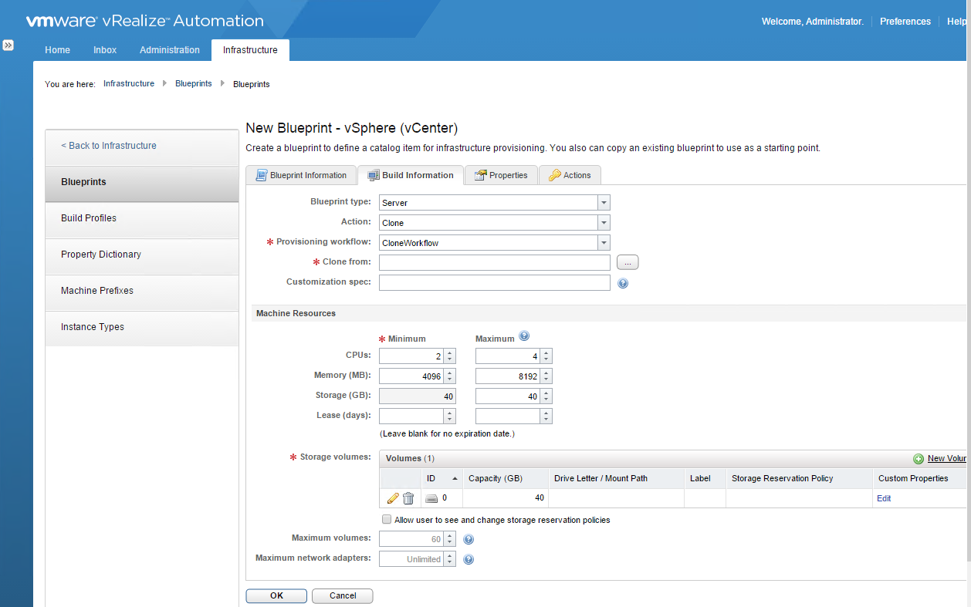Increase the maximum Storage (GB) value

546,393
